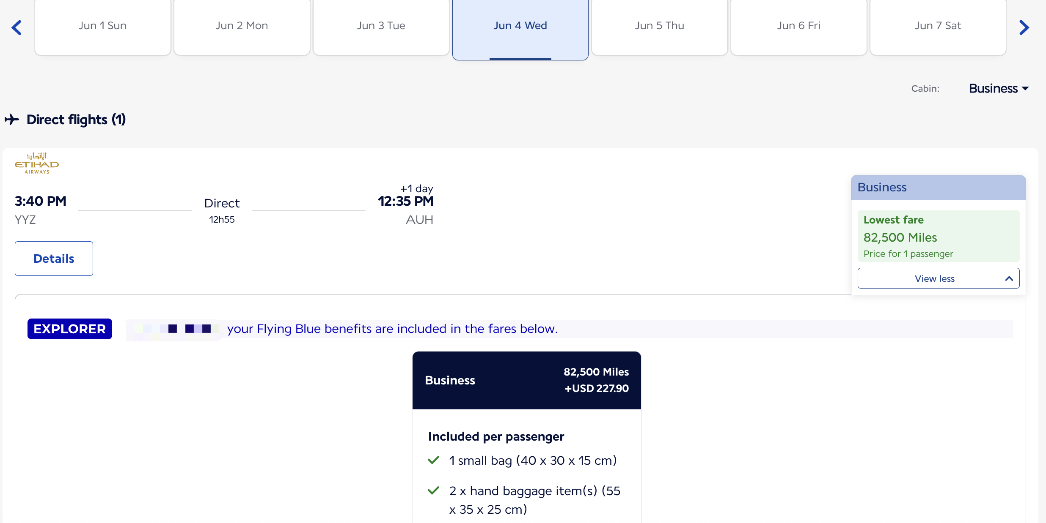Choose the Jun 5 Thu date tab
Image resolution: width=1046 pixels, height=523 pixels.
(x=659, y=27)
